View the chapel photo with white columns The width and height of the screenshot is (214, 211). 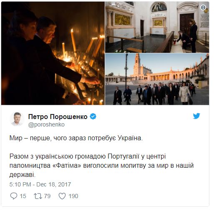coord(157,27)
